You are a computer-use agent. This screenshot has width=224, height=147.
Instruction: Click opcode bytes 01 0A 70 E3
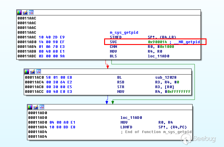[x=52, y=46]
